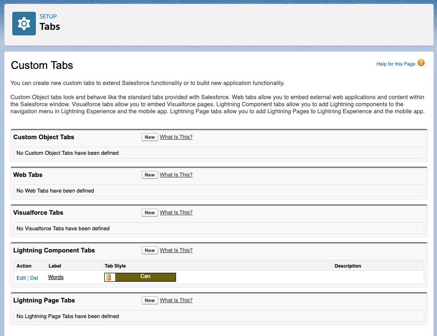Open the Words tab label link
Viewport: 437px width, 336px height.
[56, 277]
